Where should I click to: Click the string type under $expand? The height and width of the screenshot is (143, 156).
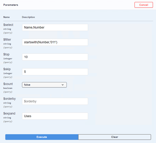coord(7,118)
